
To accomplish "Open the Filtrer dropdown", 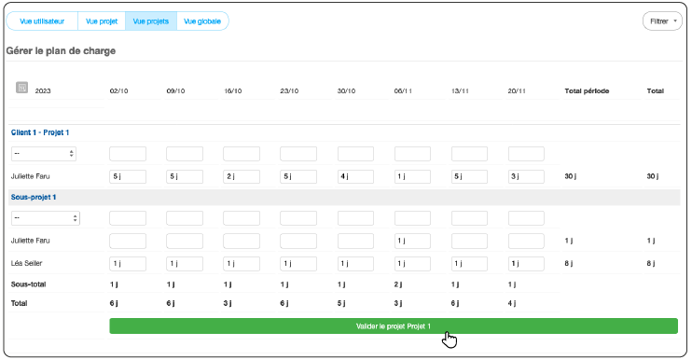I will 662,21.
